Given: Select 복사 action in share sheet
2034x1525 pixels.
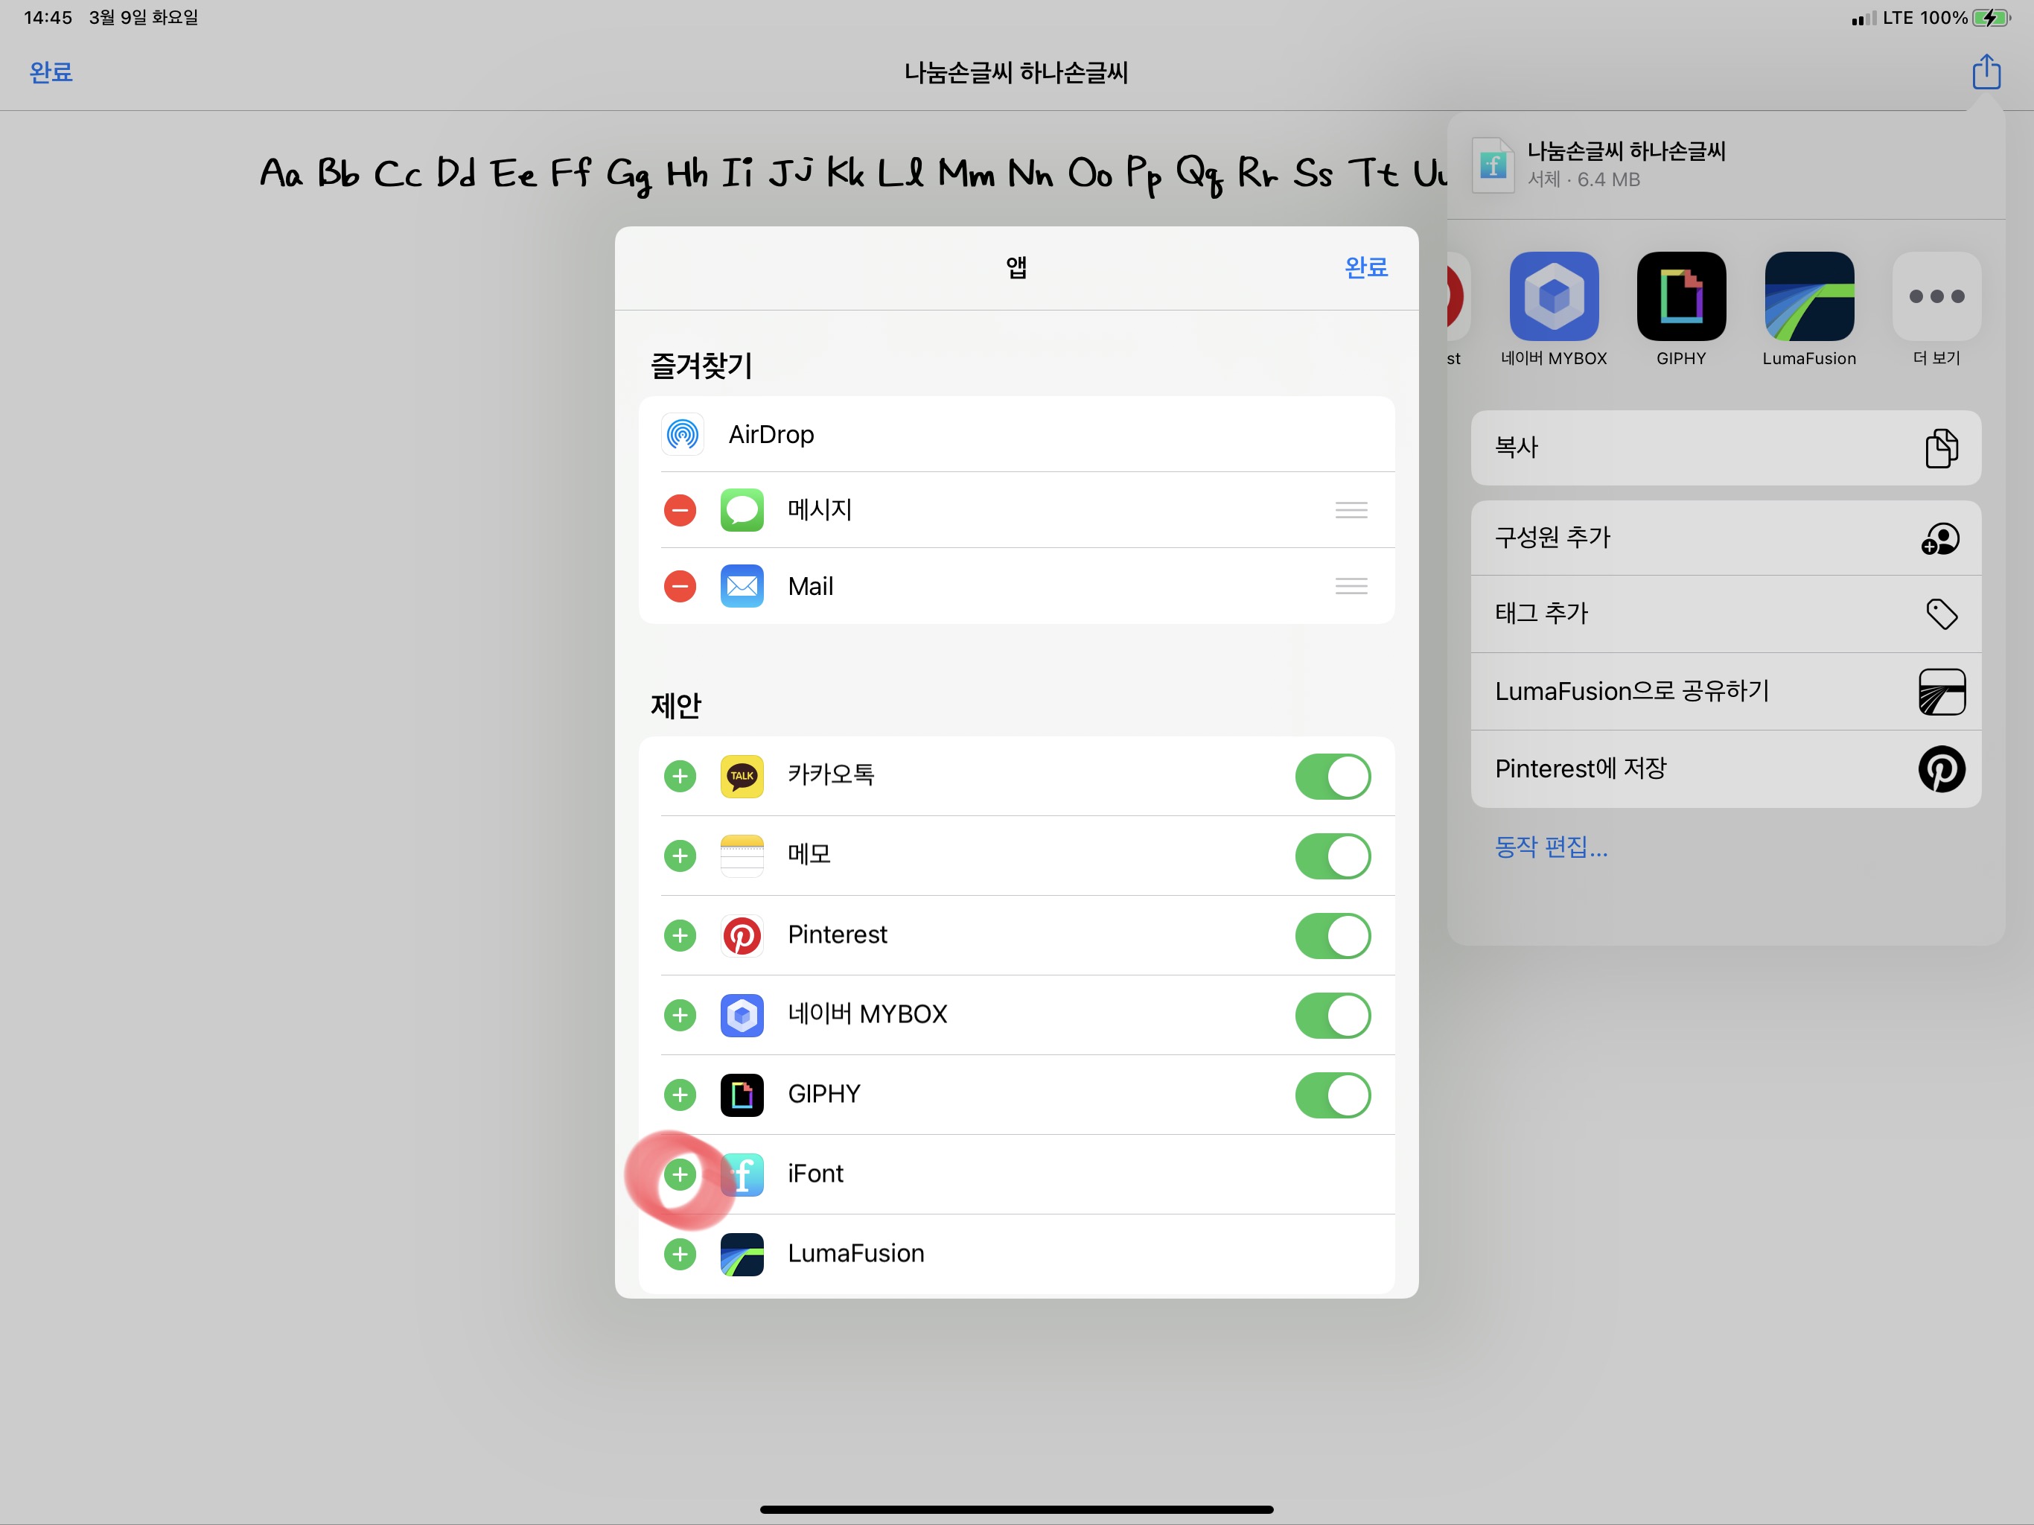Looking at the screenshot, I should [x=1725, y=448].
